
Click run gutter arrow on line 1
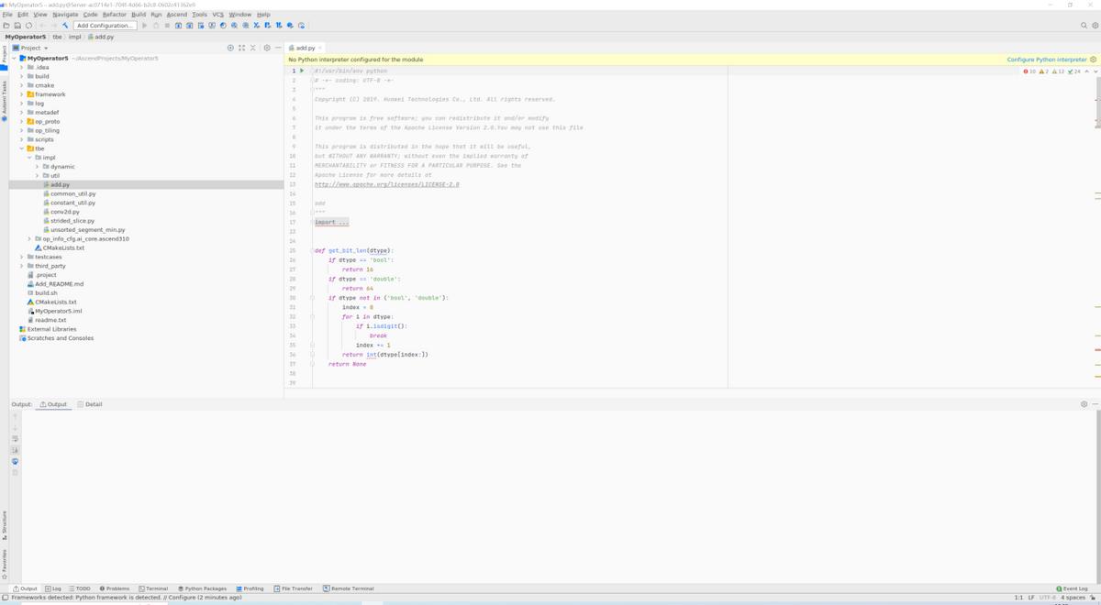pos(302,71)
